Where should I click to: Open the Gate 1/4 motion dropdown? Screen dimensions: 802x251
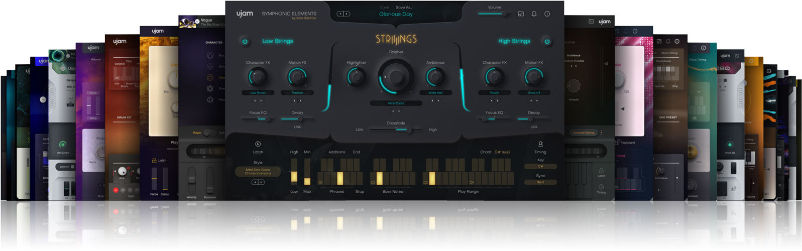click(534, 93)
